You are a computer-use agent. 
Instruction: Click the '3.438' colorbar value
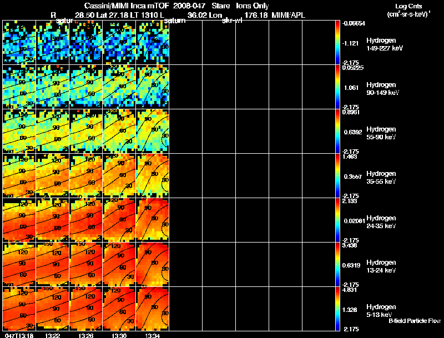tap(350, 246)
